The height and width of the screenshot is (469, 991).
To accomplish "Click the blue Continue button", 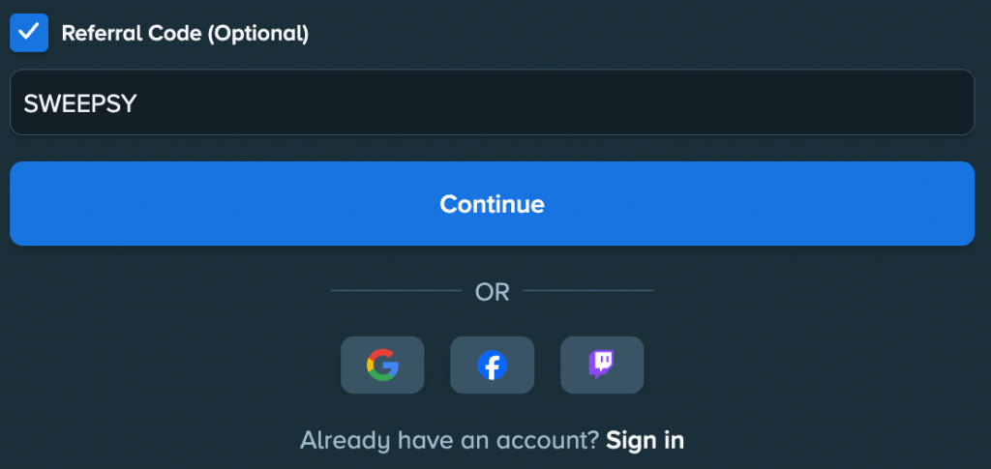I will [x=492, y=204].
